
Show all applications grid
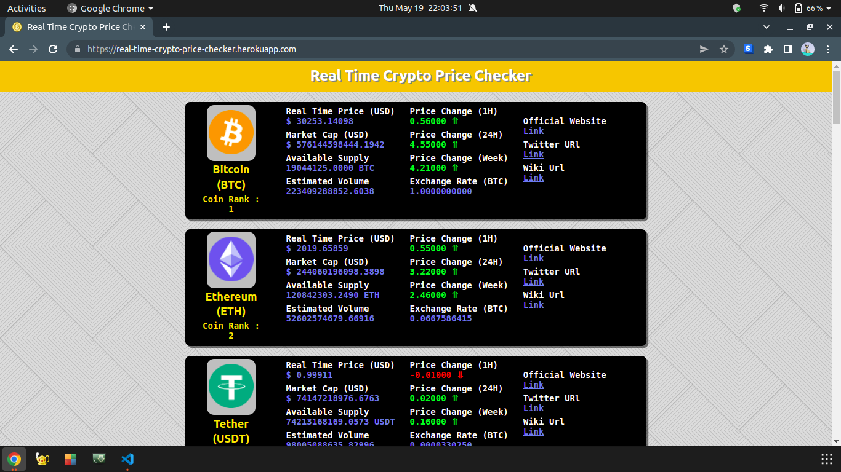(x=827, y=459)
